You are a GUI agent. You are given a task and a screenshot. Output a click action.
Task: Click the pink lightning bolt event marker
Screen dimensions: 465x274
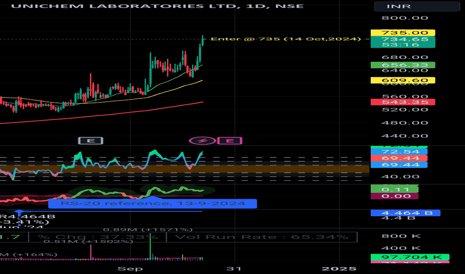click(x=203, y=140)
